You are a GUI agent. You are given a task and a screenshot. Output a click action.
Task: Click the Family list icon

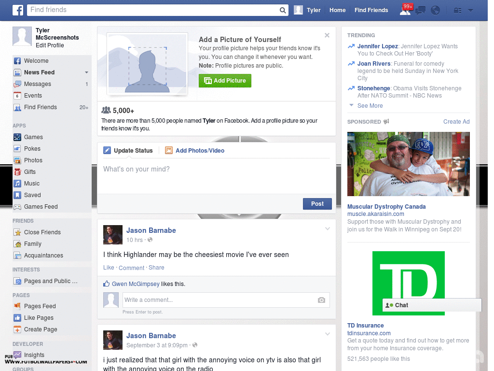pos(17,244)
